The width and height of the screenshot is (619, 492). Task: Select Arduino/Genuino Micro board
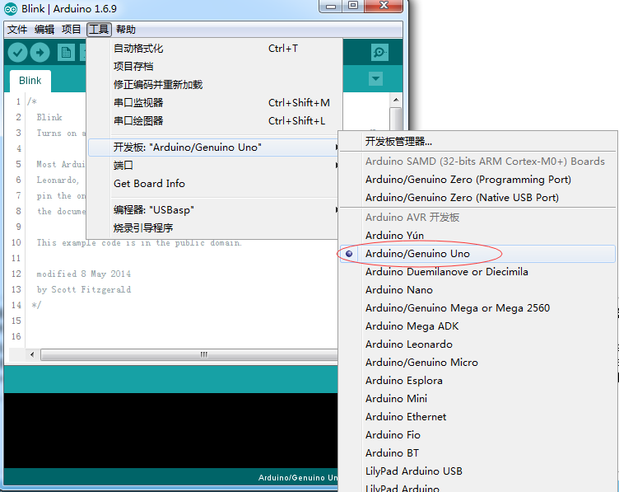tap(477, 363)
